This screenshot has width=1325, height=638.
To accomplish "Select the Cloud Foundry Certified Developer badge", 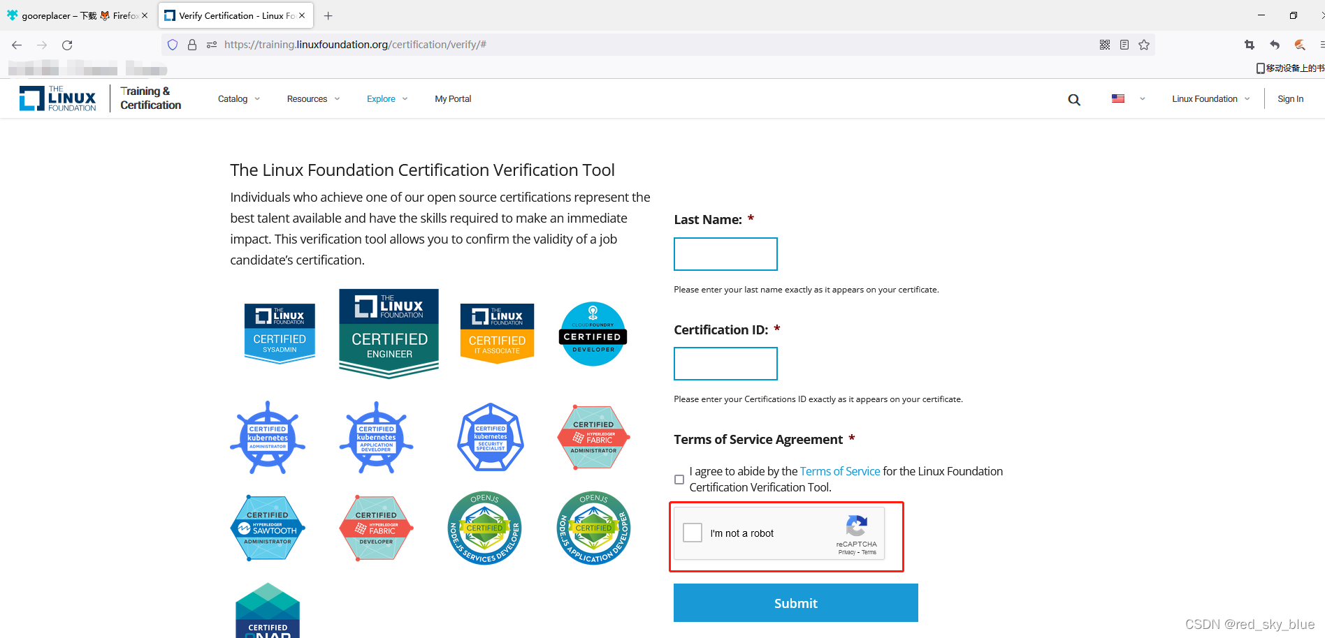I will coord(593,334).
